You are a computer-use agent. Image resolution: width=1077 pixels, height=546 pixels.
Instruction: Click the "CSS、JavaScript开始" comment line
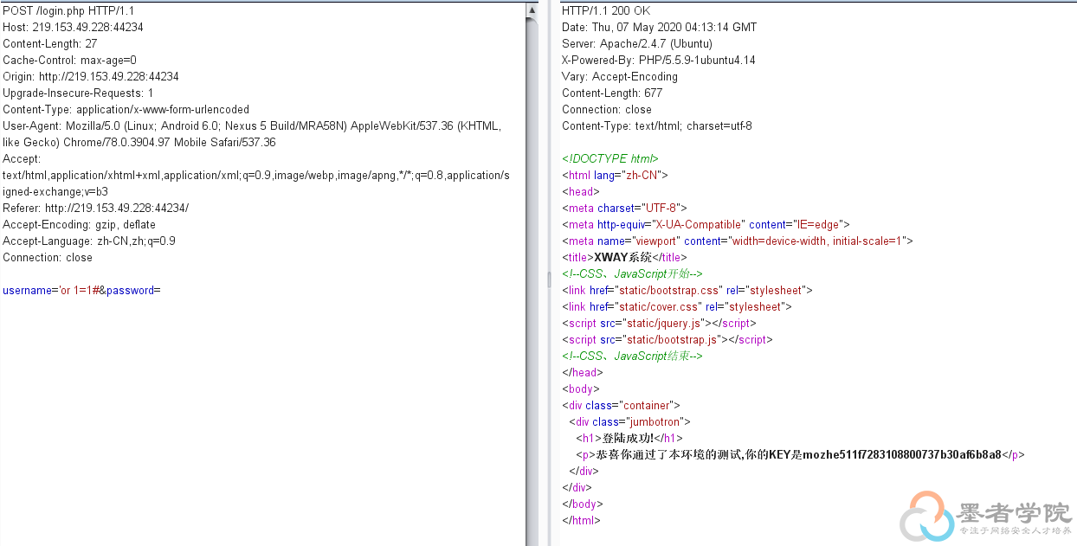click(632, 273)
